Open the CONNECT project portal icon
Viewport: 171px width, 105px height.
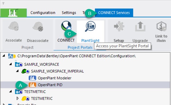66,26
